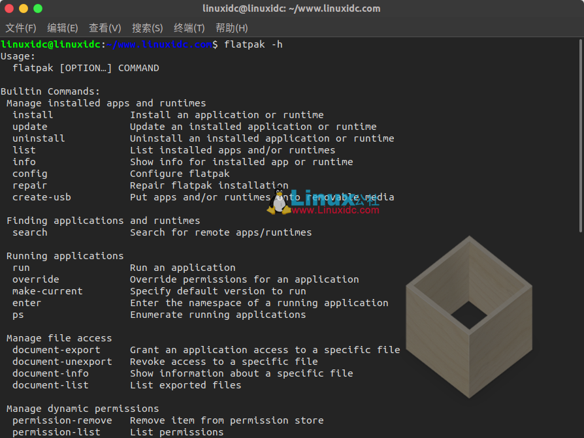Click 'Remove item from permission store'
The height and width of the screenshot is (438, 584).
(x=227, y=420)
